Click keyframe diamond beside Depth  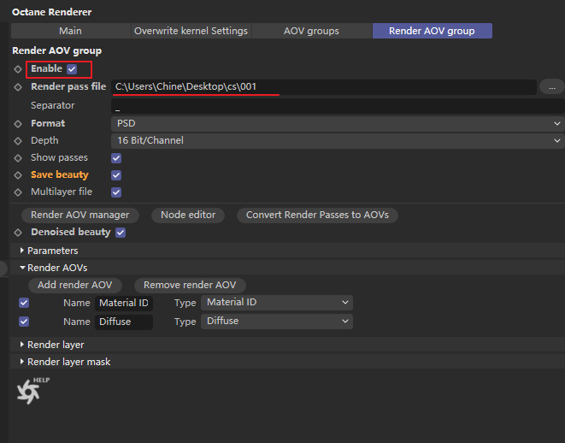[18, 140]
